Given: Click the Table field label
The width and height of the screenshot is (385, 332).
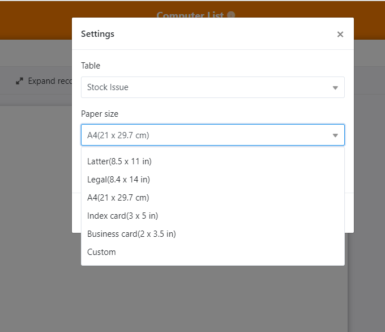Looking at the screenshot, I should pos(91,66).
